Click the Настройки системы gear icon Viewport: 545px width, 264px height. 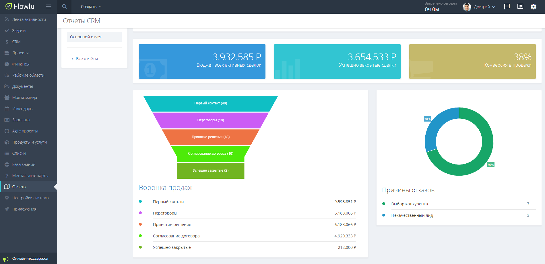7,198
